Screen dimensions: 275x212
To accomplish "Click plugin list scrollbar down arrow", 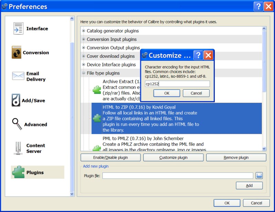I will [x=264, y=149].
